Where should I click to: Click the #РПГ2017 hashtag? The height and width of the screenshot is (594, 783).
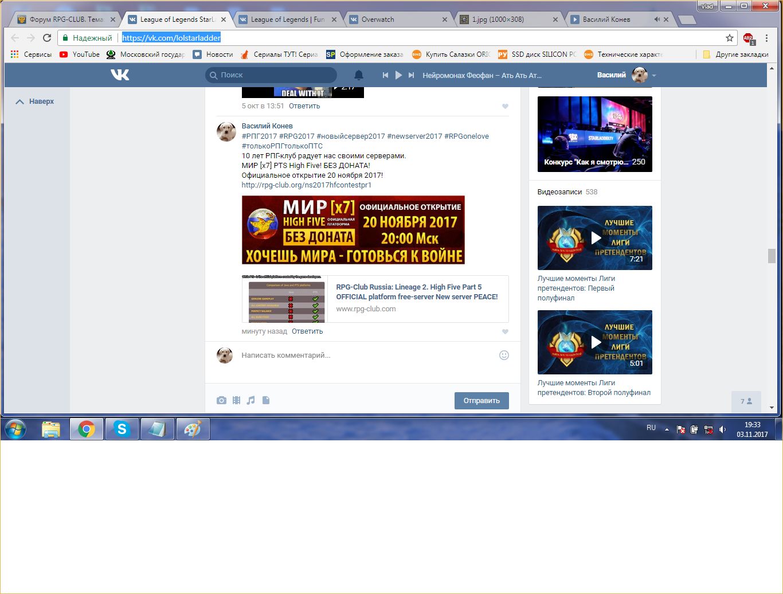[x=259, y=136]
